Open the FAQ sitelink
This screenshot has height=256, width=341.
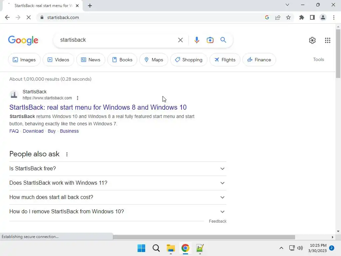(14, 131)
